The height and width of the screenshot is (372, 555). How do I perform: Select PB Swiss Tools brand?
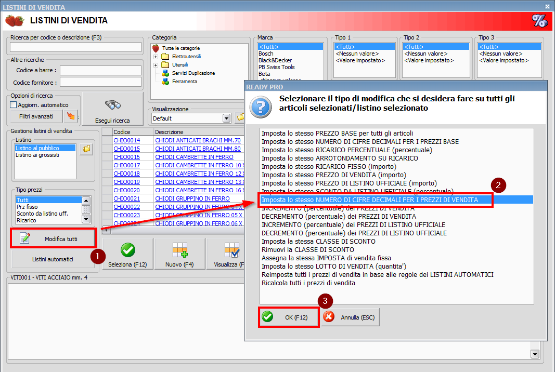(x=276, y=67)
